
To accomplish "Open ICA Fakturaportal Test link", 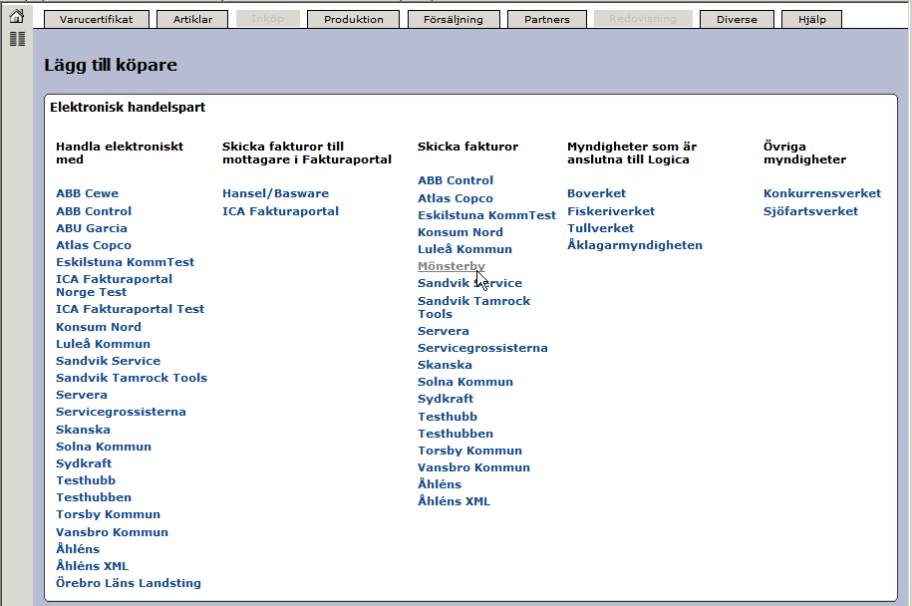I will tap(131, 309).
